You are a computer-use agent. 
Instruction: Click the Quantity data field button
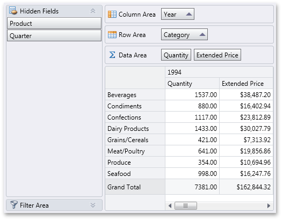pos(176,55)
